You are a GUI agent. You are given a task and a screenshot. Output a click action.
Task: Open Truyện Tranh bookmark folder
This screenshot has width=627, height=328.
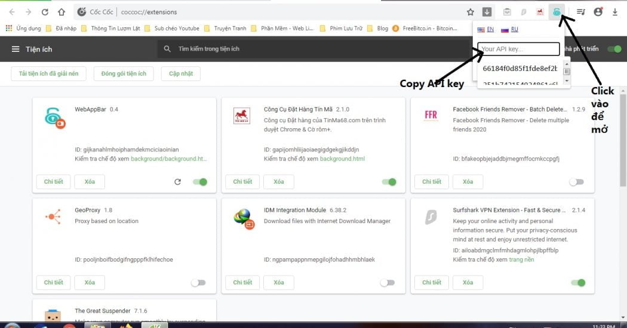(x=226, y=29)
